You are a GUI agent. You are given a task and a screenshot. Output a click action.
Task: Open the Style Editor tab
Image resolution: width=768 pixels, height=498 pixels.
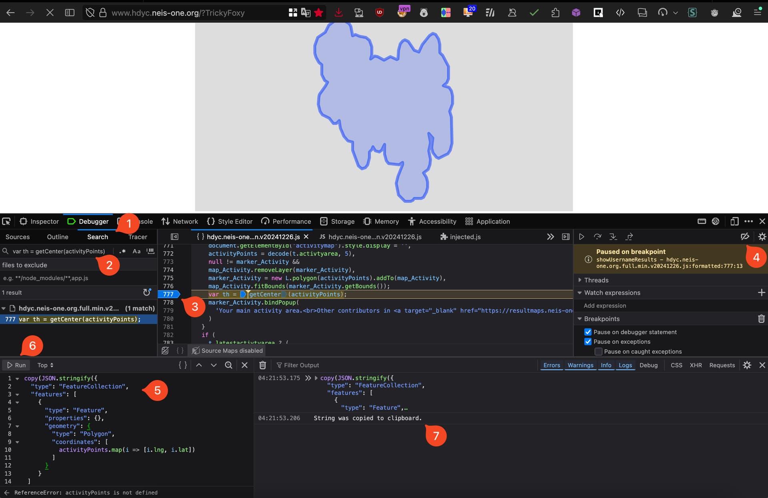click(230, 221)
